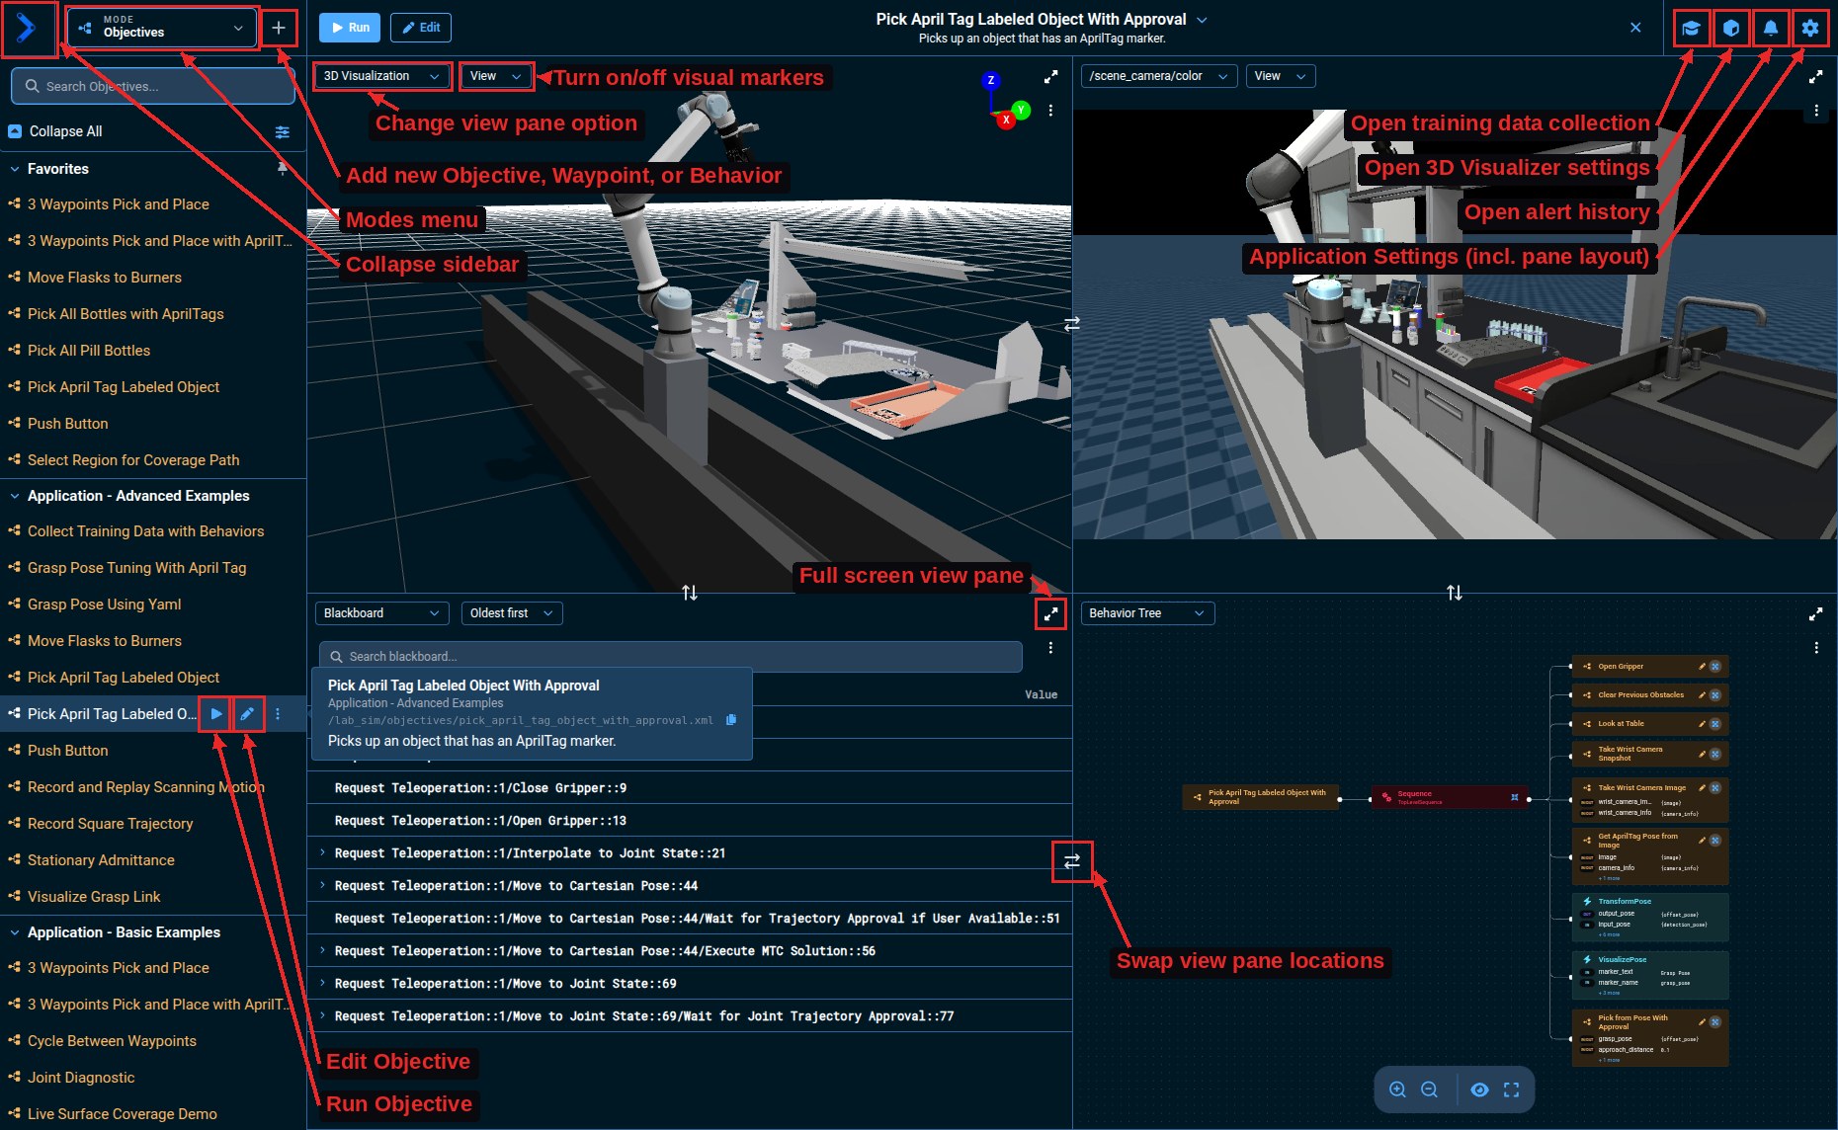Open the /scene_camera/color dropdown
The width and height of the screenshot is (1838, 1130).
(x=1159, y=76)
